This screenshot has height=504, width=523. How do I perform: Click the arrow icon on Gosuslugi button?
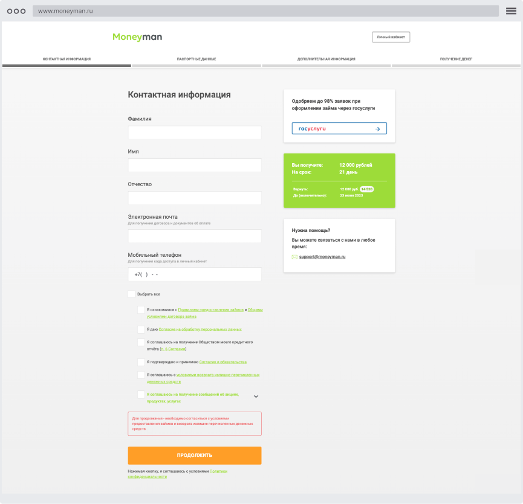(377, 129)
